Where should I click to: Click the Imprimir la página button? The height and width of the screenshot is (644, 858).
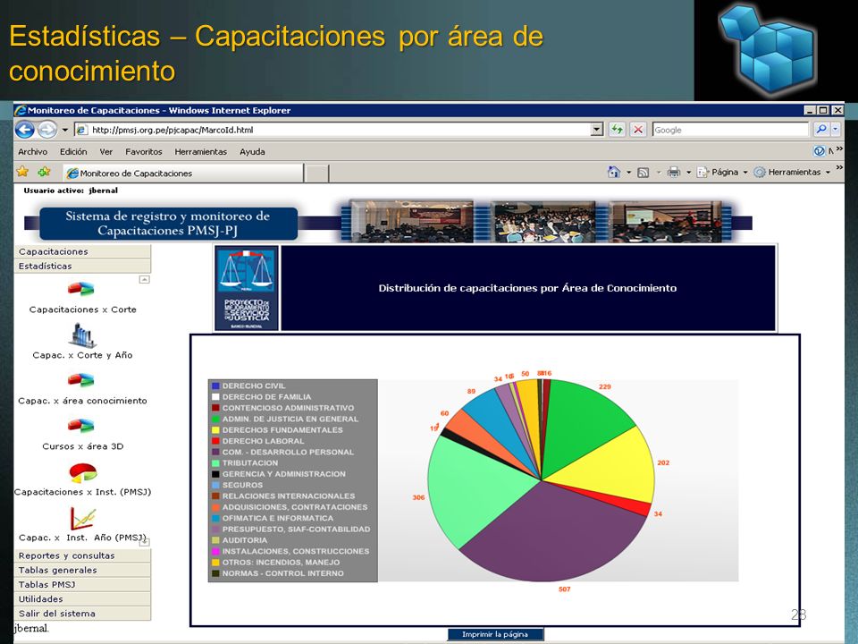[495, 634]
